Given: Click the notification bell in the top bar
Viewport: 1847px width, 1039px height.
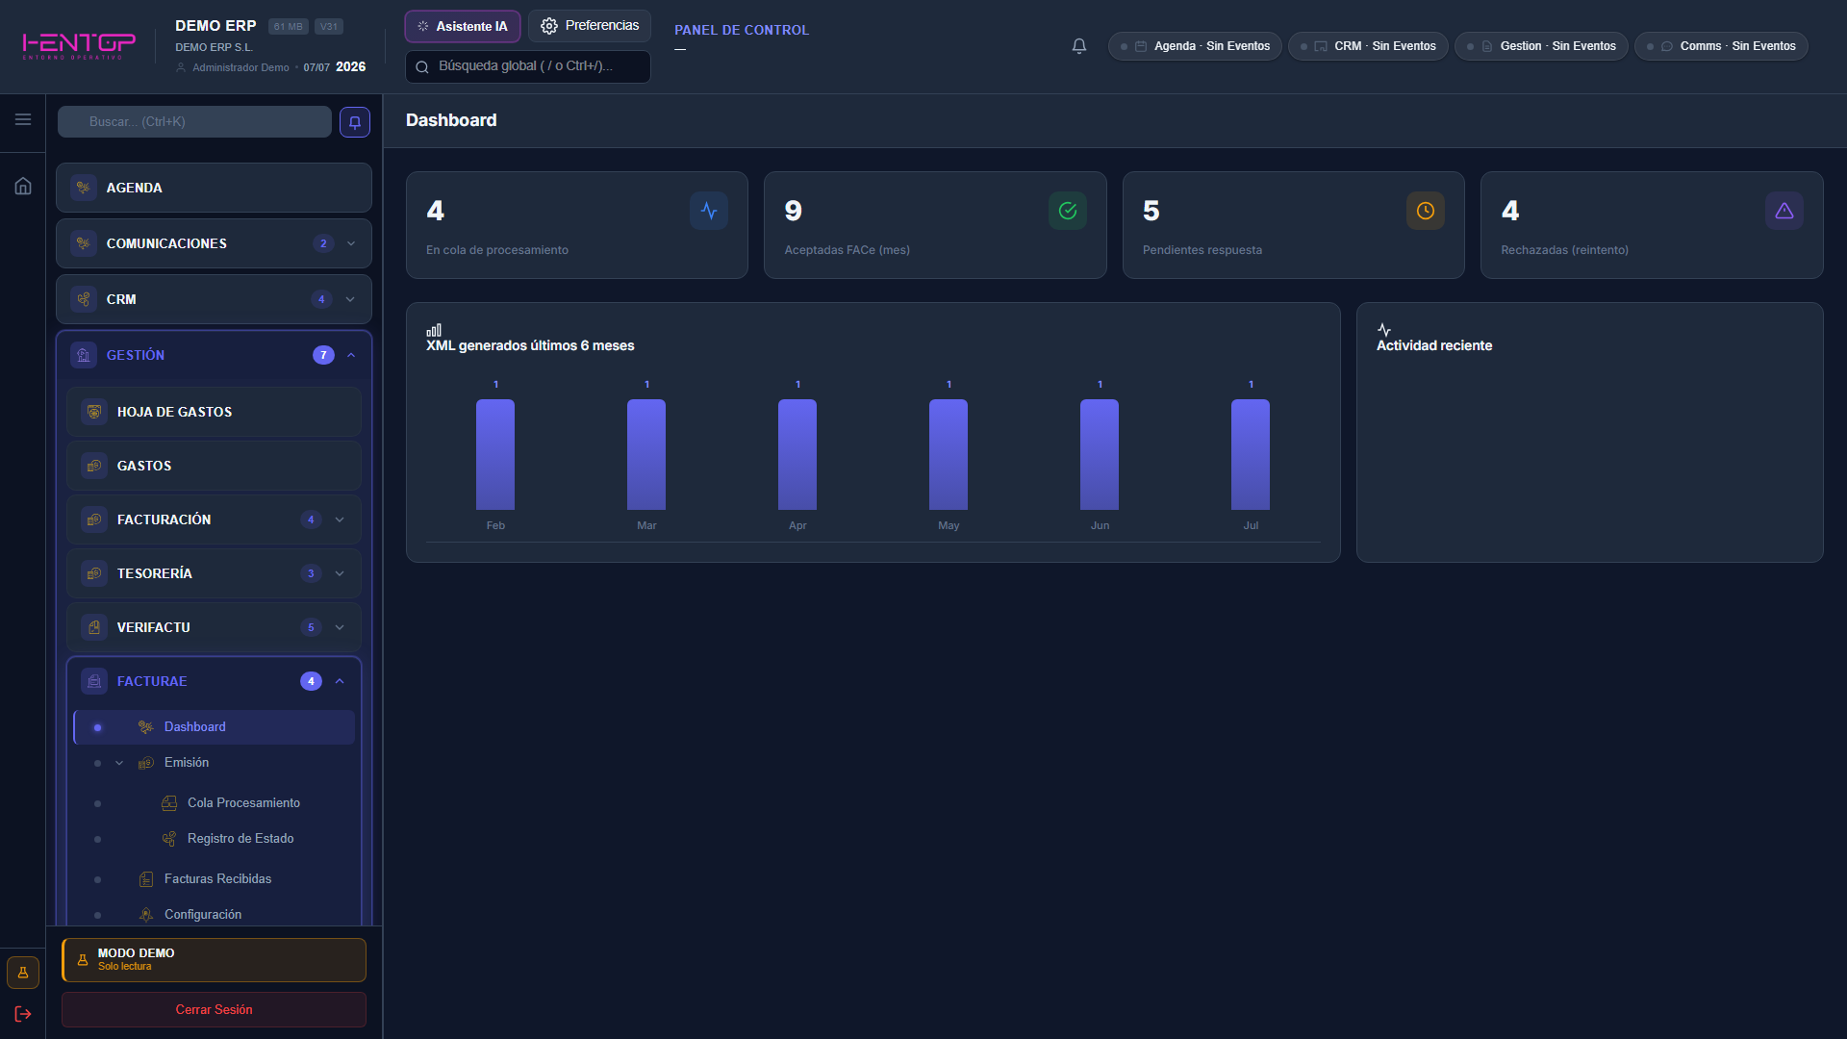Looking at the screenshot, I should point(1079,46).
